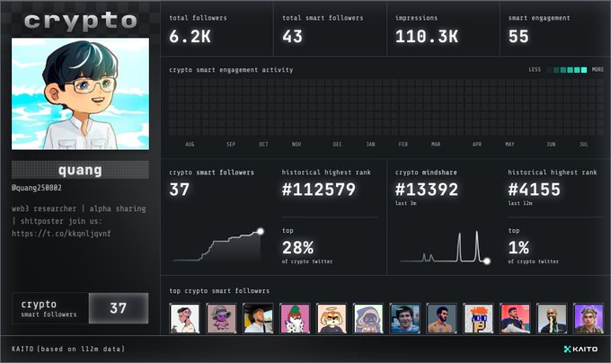Open the pixel-art orange-hair character avatar

click(x=478, y=318)
